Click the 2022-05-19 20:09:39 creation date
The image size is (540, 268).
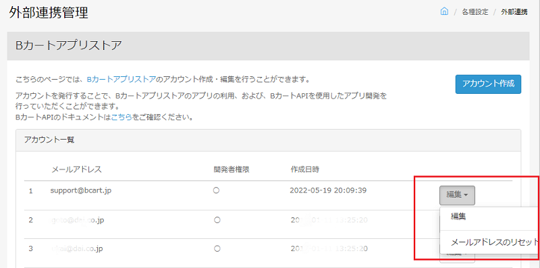pyautogui.click(x=328, y=190)
